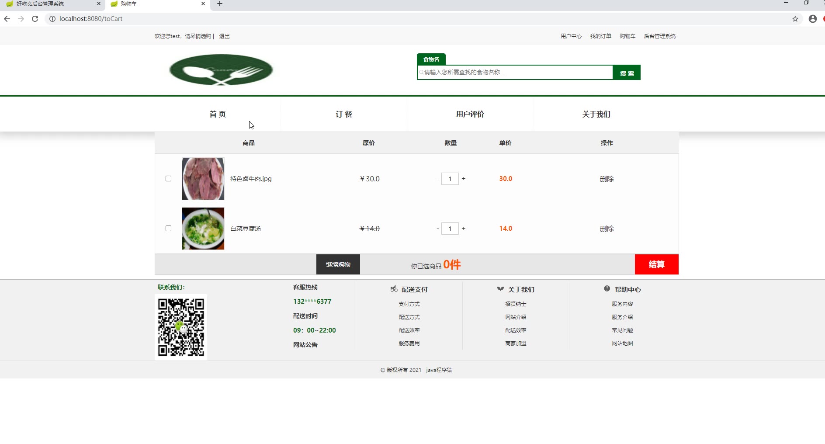Viewport: 825px width, 444px height.
Task: Open the 网站地图 footer link
Action: tap(622, 343)
